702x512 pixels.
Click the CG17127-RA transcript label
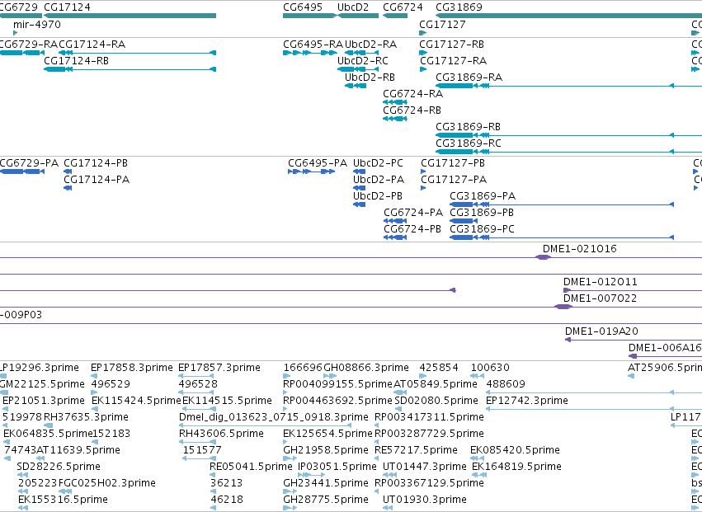coord(453,61)
